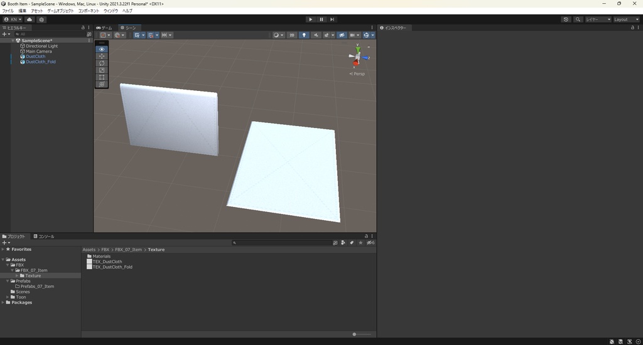Toggle hidden packages visibility in Project
The image size is (643, 345).
370,243
